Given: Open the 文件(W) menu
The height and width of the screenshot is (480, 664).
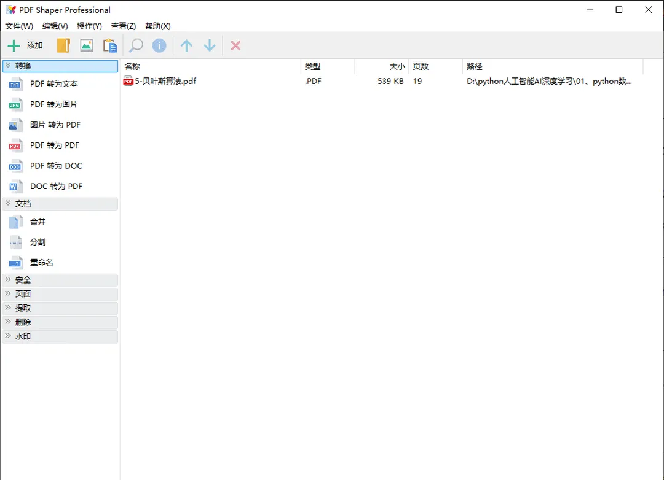Looking at the screenshot, I should coord(19,26).
